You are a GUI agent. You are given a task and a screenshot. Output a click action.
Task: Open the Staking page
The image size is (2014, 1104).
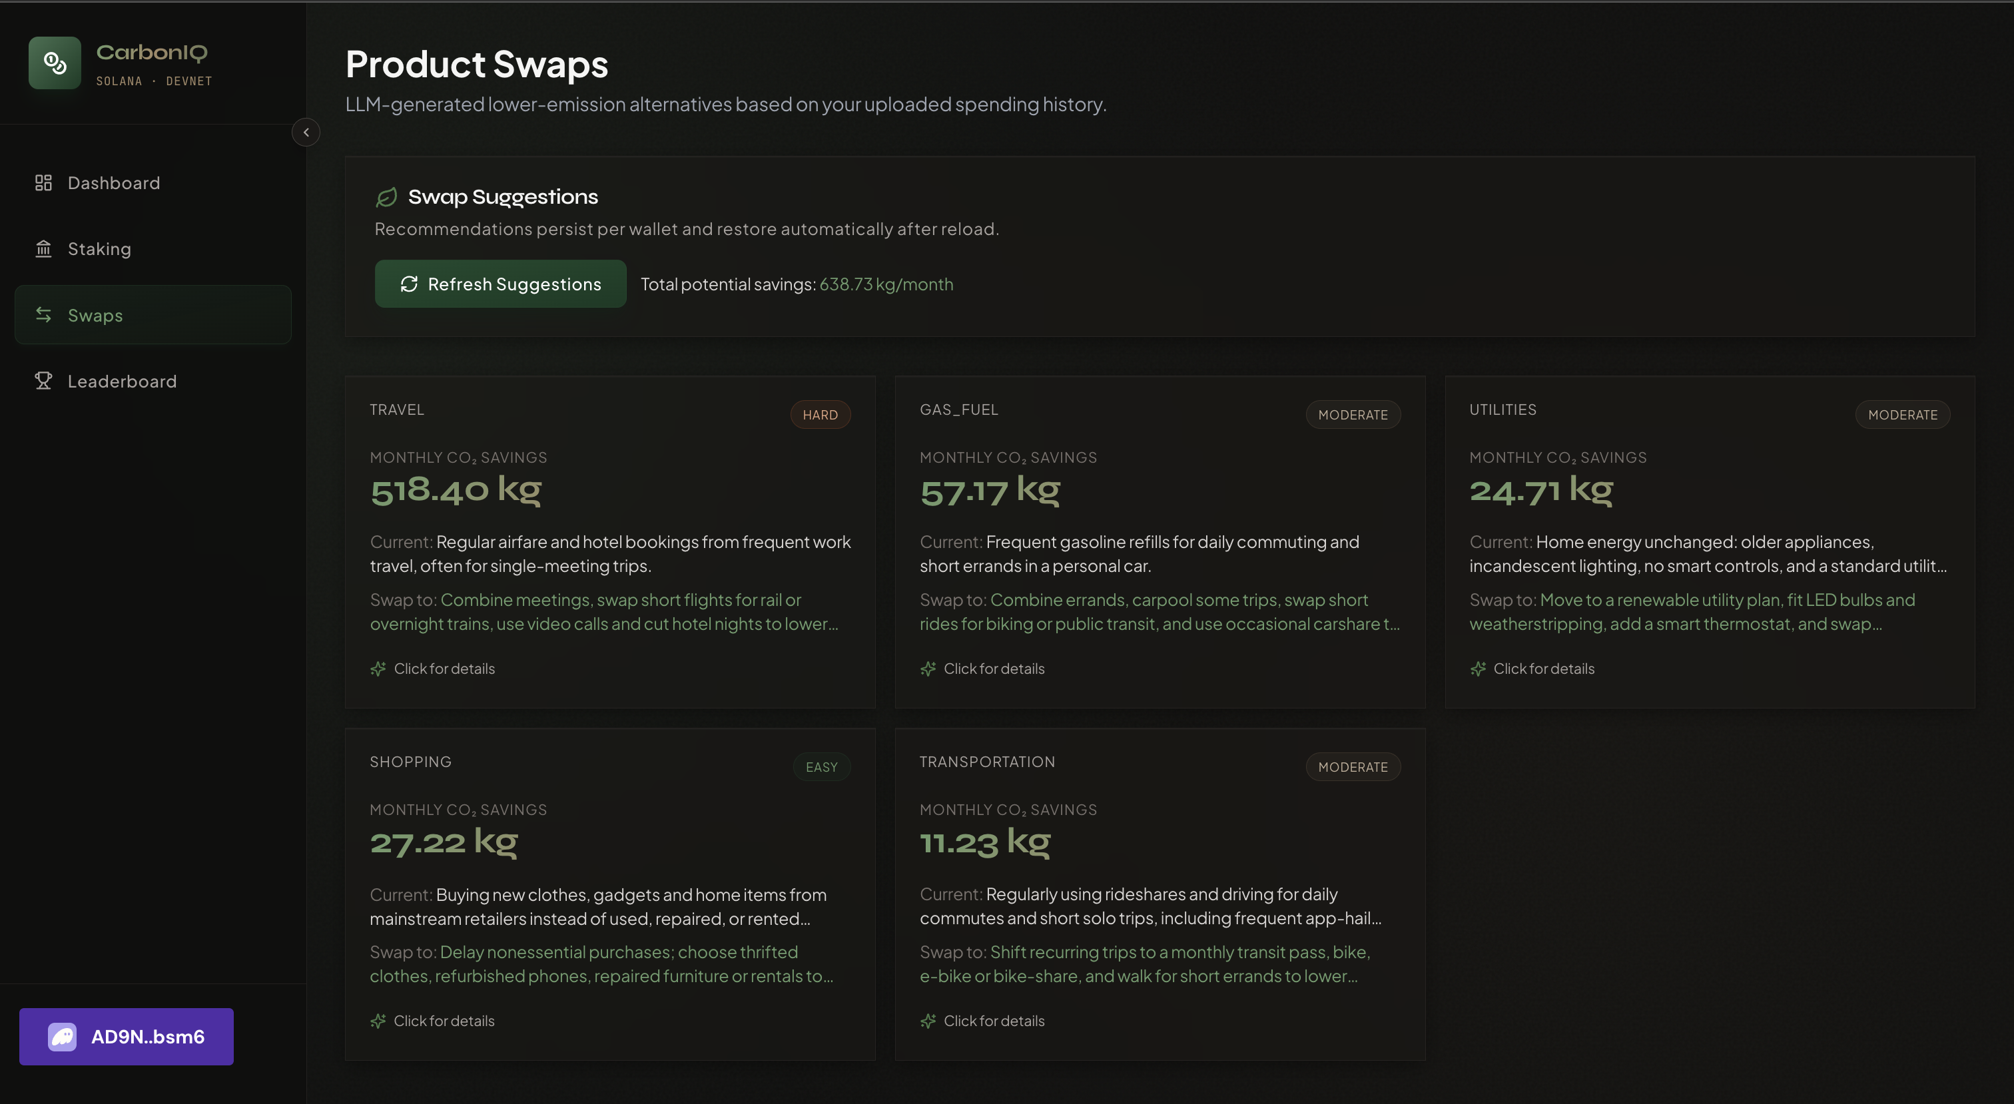click(99, 248)
